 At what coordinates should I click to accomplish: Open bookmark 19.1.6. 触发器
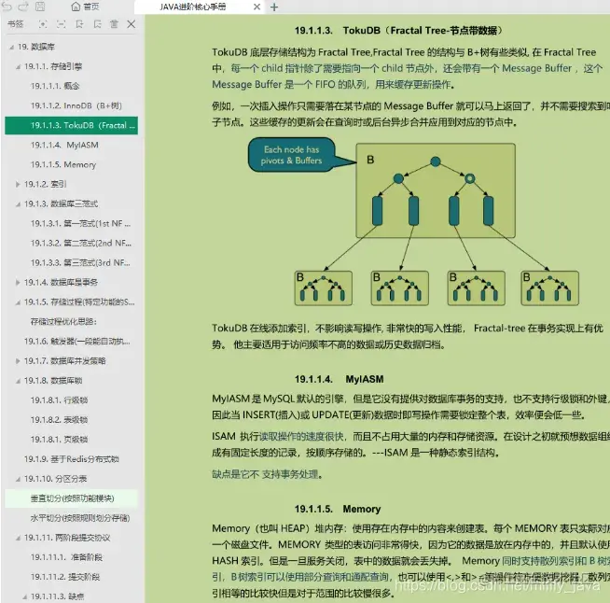pyautogui.click(x=77, y=342)
